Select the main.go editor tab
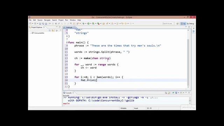The image size is (224, 126). pyautogui.click(x=69, y=27)
